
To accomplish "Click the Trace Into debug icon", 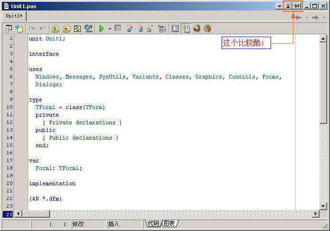I will pos(129,29).
